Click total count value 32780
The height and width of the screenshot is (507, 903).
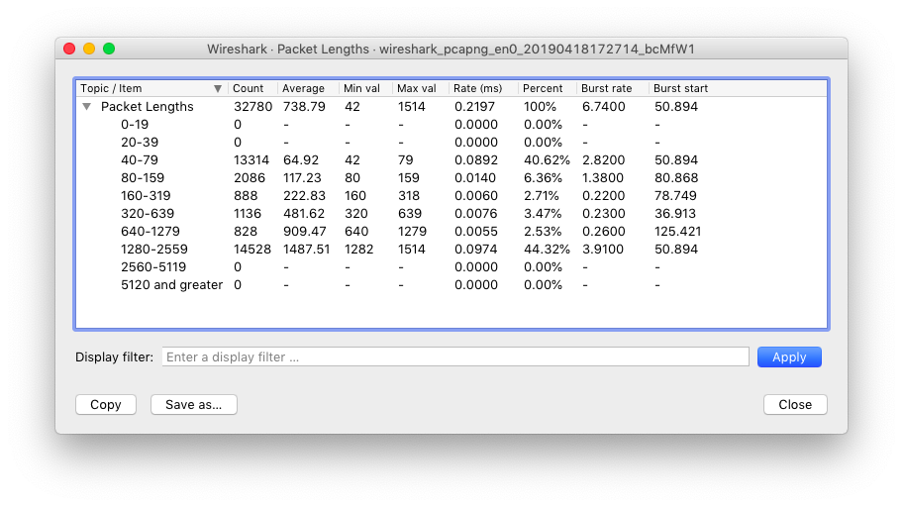tap(252, 107)
